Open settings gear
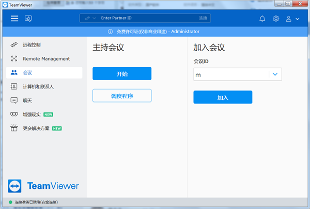Image resolution: width=310 pixels, height=209 pixels. point(276,19)
